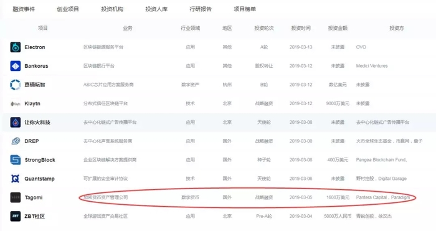Viewport: 436px width, 231px height.
Task: Switch to the 创业项目 tab
Action: pyautogui.click(x=68, y=9)
